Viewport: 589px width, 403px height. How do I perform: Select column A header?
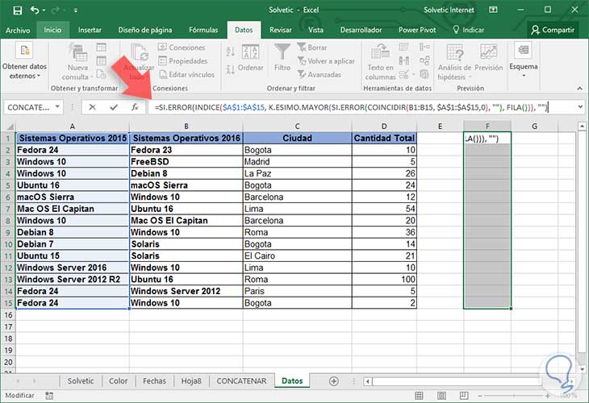[72, 127]
